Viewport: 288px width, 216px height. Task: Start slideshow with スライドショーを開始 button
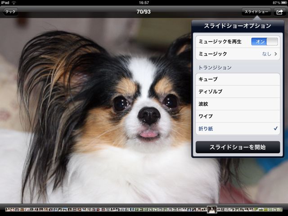238,147
